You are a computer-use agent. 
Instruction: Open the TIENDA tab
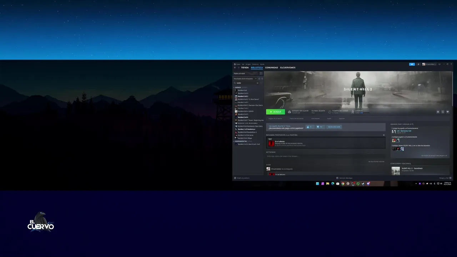[x=245, y=67]
